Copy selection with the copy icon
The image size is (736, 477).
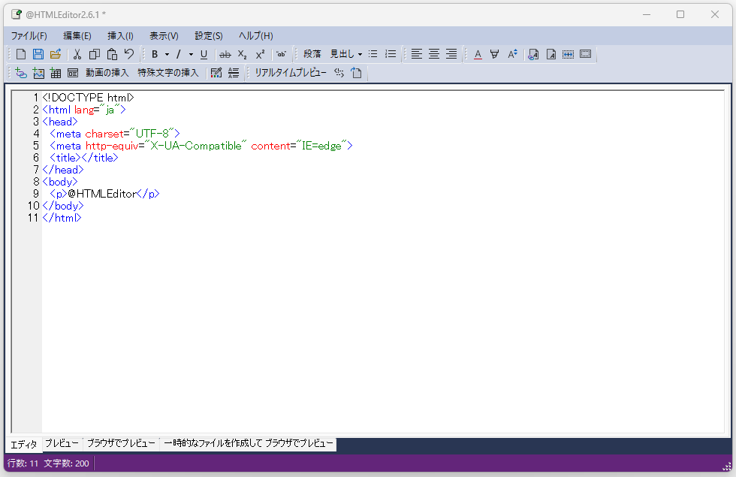95,54
